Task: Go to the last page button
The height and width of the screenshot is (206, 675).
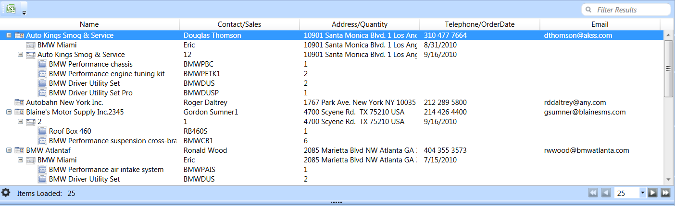Action: click(665, 193)
